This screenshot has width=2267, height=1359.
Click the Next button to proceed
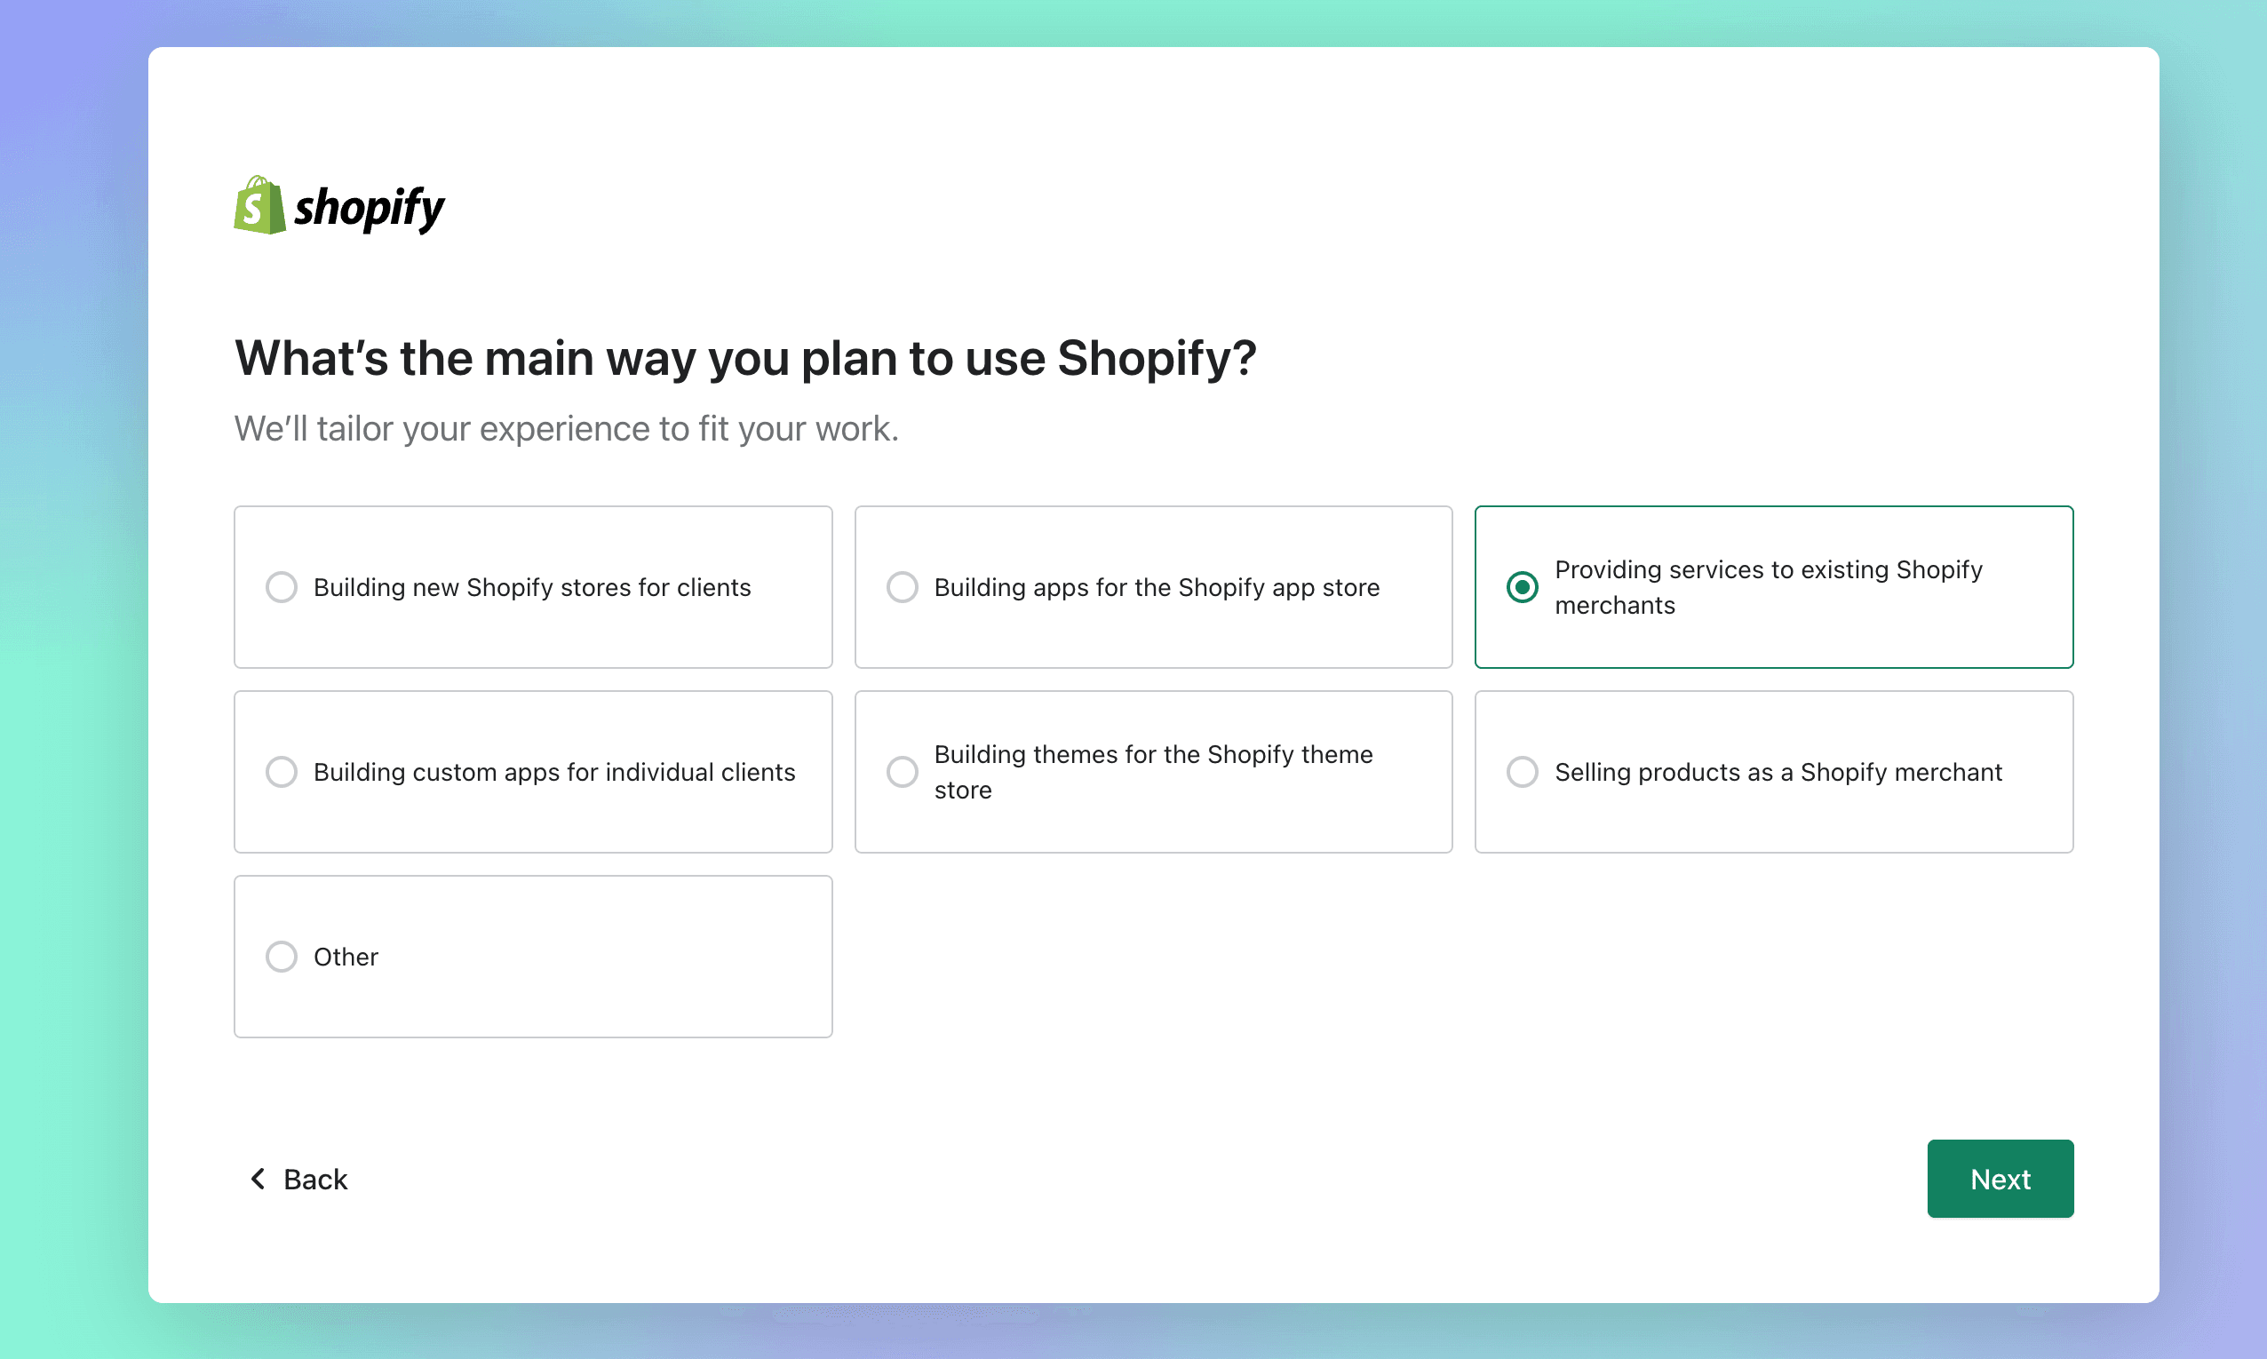coord(2000,1178)
